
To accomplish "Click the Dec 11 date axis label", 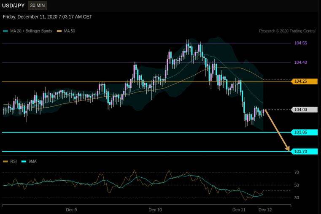I will pos(239,210).
